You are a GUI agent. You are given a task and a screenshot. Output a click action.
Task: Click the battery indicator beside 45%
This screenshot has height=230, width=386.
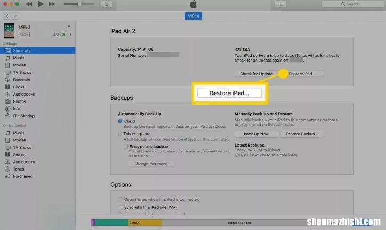(65, 35)
